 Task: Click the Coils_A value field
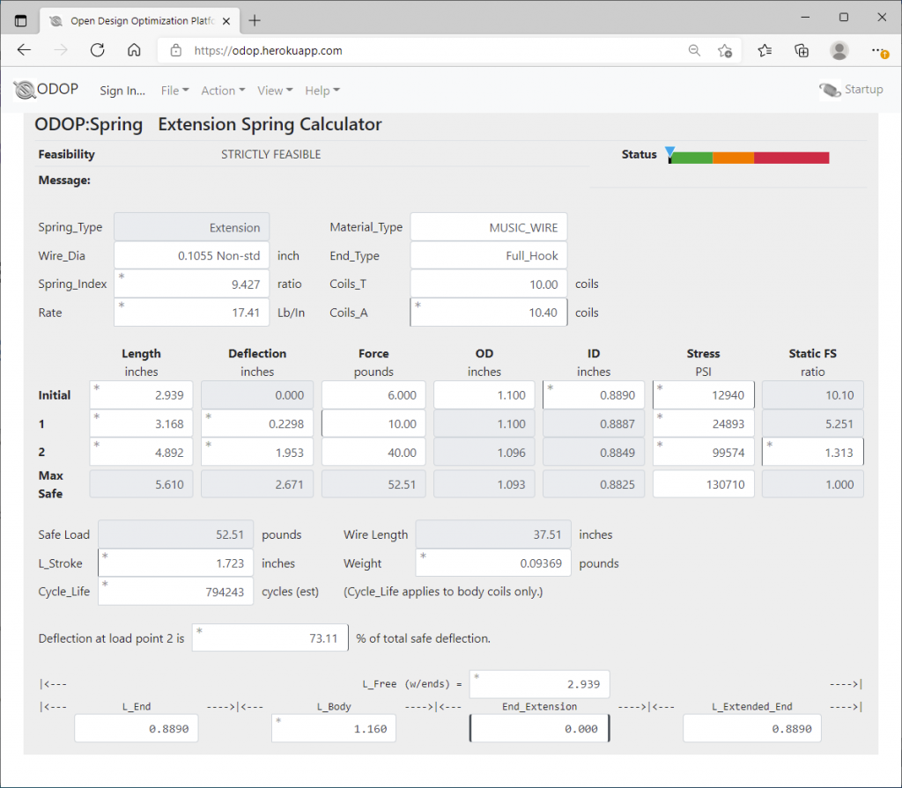488,312
